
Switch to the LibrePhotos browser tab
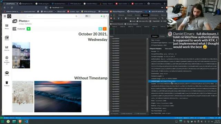coord(10,4)
